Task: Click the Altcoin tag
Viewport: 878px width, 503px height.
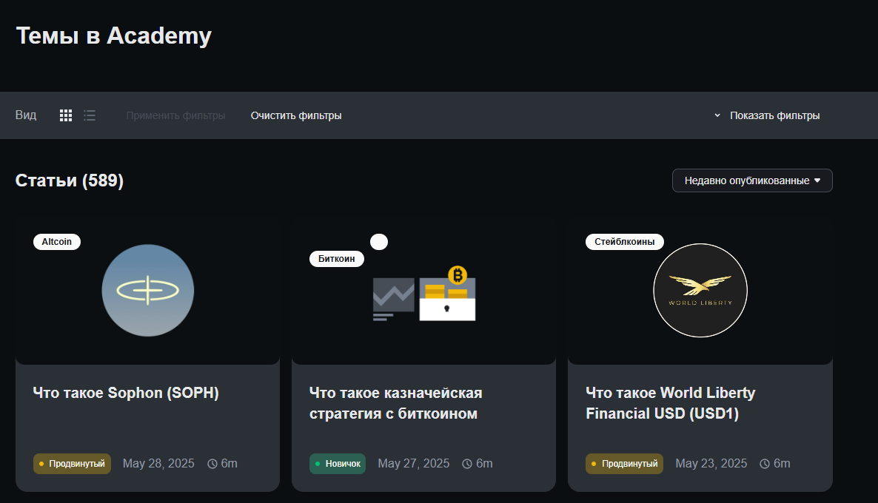Action: pyautogui.click(x=56, y=242)
